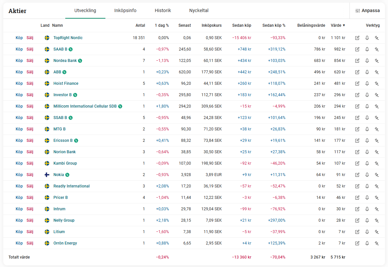Click the pin icon for ABB
This screenshot has width=388, height=267.
tap(377, 72)
